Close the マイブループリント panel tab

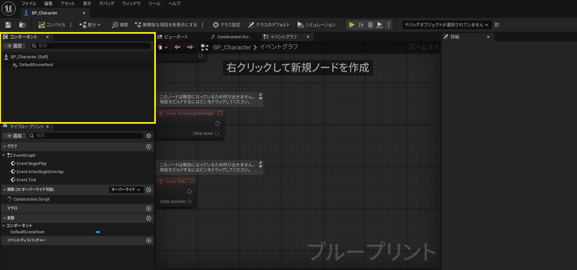47,127
